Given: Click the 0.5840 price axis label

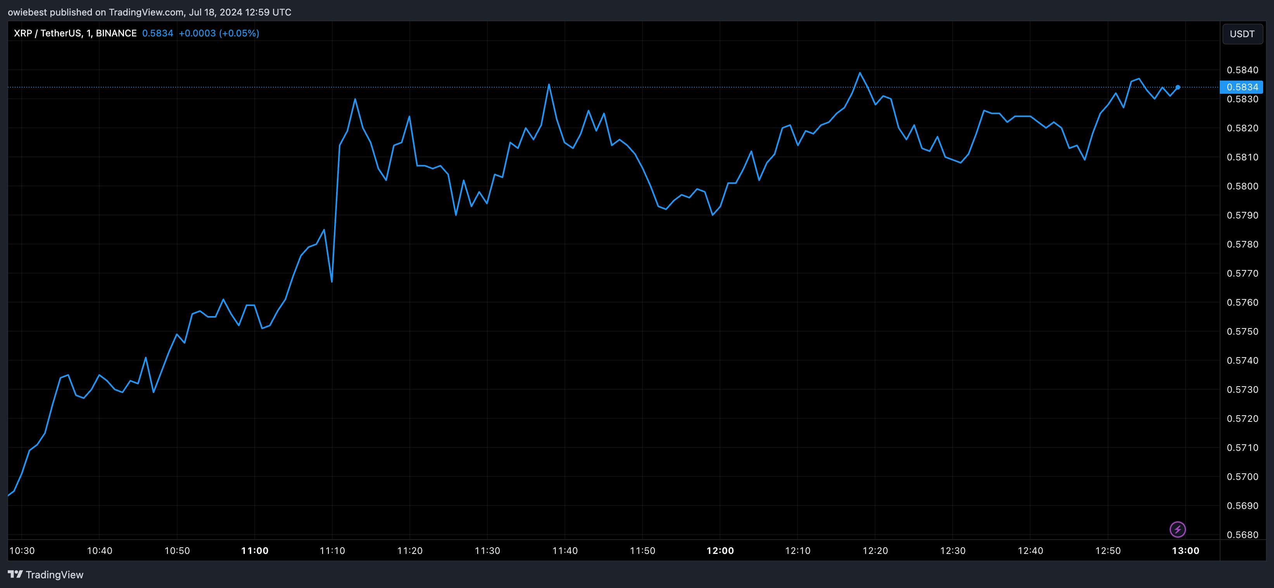Looking at the screenshot, I should pos(1242,70).
